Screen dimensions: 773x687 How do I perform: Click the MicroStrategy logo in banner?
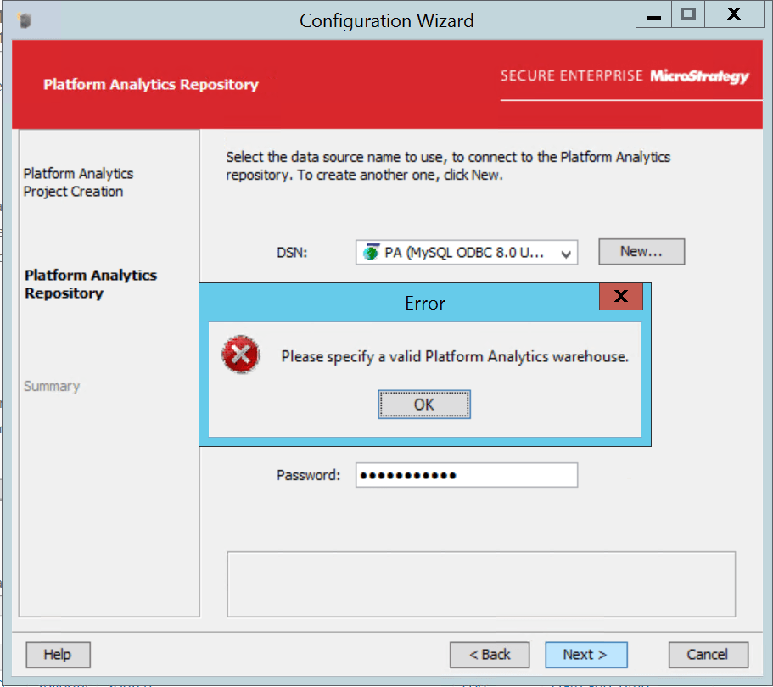699,76
